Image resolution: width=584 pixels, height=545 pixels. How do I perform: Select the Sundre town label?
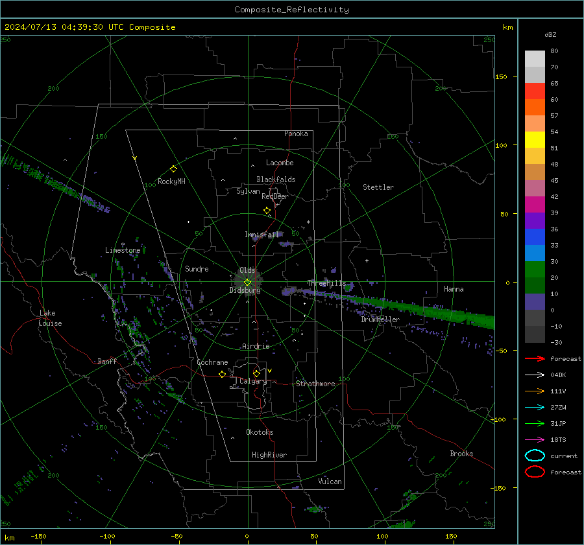[197, 269]
